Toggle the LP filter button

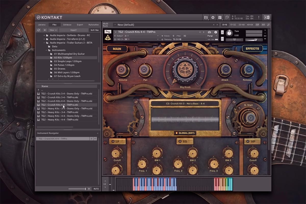coord(117,141)
